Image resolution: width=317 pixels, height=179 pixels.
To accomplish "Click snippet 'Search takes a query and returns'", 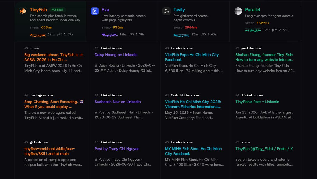I will coord(264,162).
